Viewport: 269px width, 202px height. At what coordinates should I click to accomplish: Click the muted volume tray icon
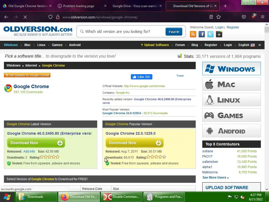[242, 197]
